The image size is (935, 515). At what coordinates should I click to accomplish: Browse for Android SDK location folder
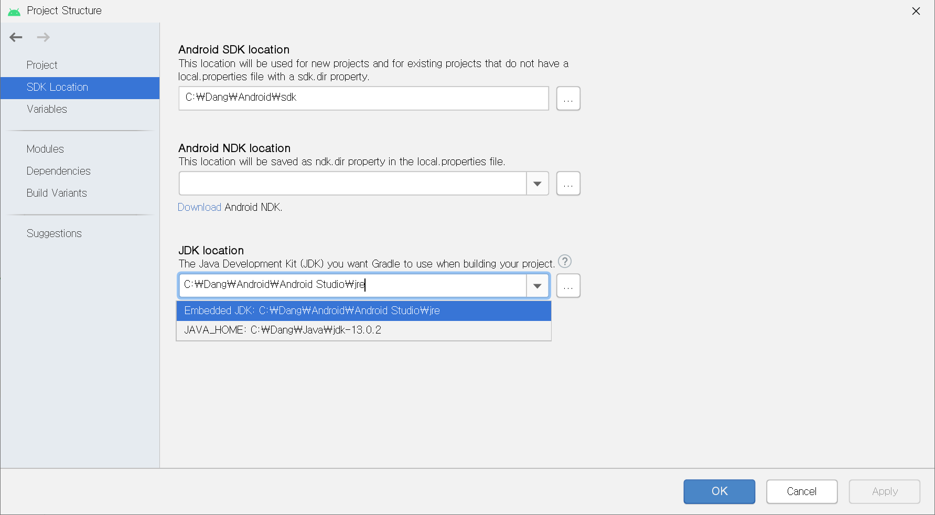coord(568,99)
